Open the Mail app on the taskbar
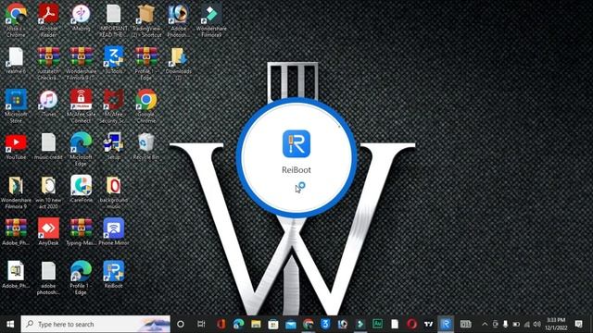593x333 pixels. (x=291, y=324)
